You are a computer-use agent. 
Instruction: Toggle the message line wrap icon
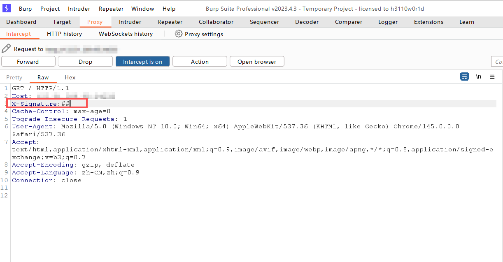click(465, 77)
